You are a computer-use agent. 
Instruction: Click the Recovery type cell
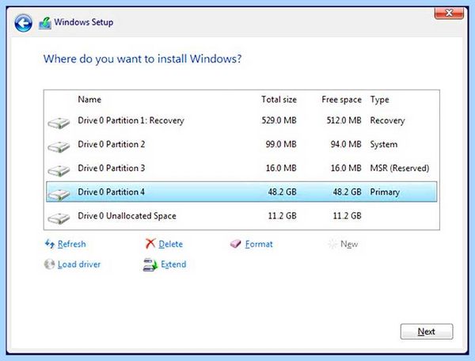[x=387, y=121]
